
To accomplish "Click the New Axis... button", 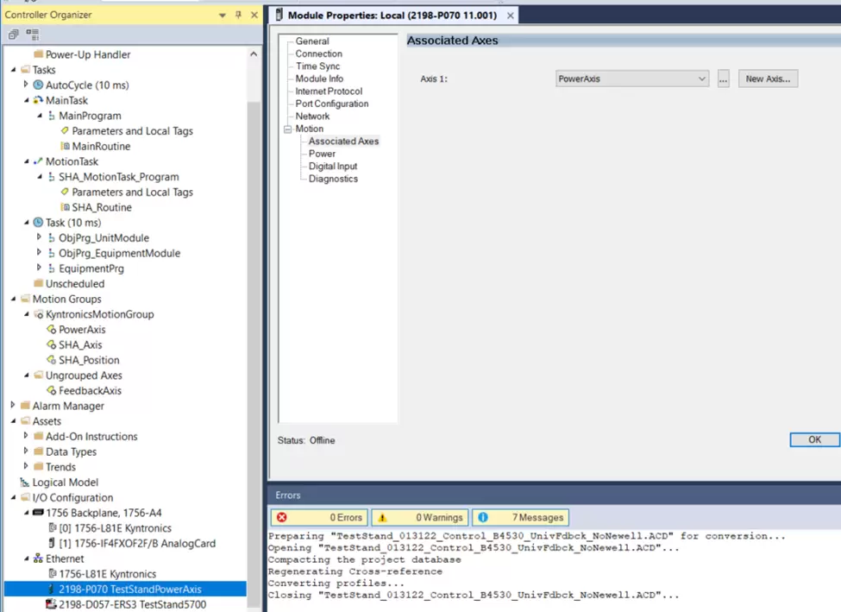I will tap(768, 79).
